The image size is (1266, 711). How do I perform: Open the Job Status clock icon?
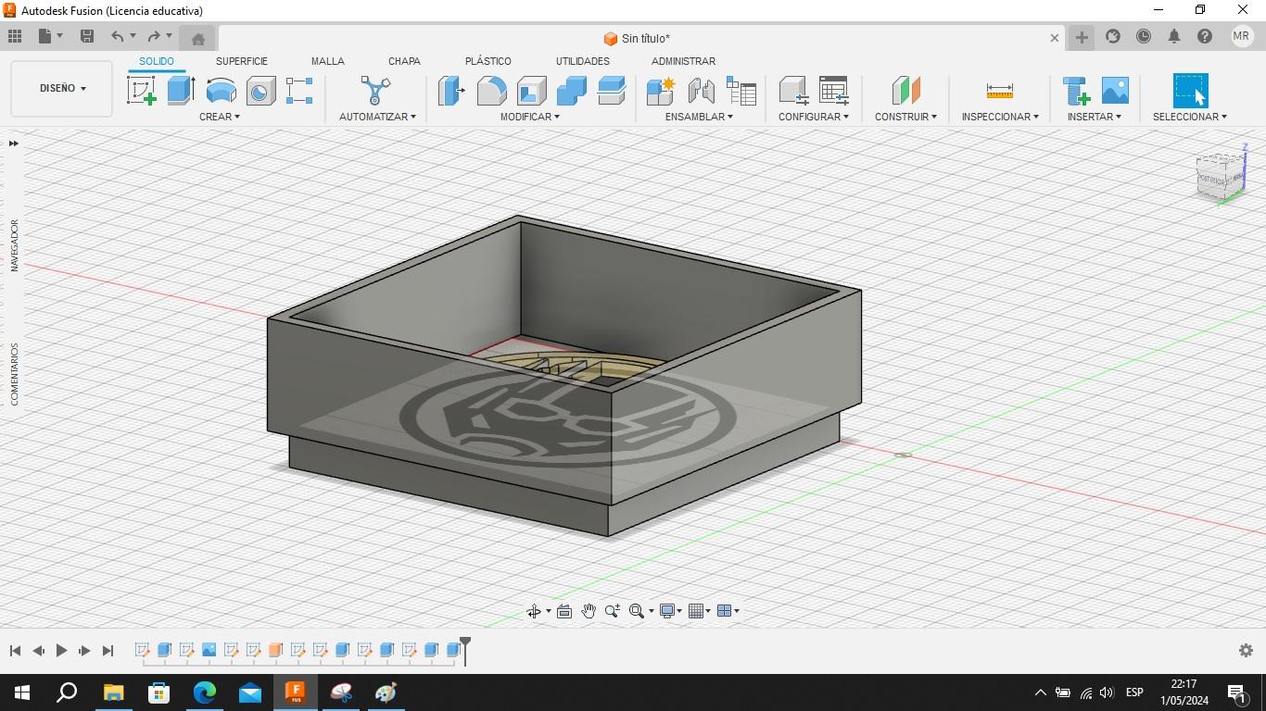coord(1144,36)
